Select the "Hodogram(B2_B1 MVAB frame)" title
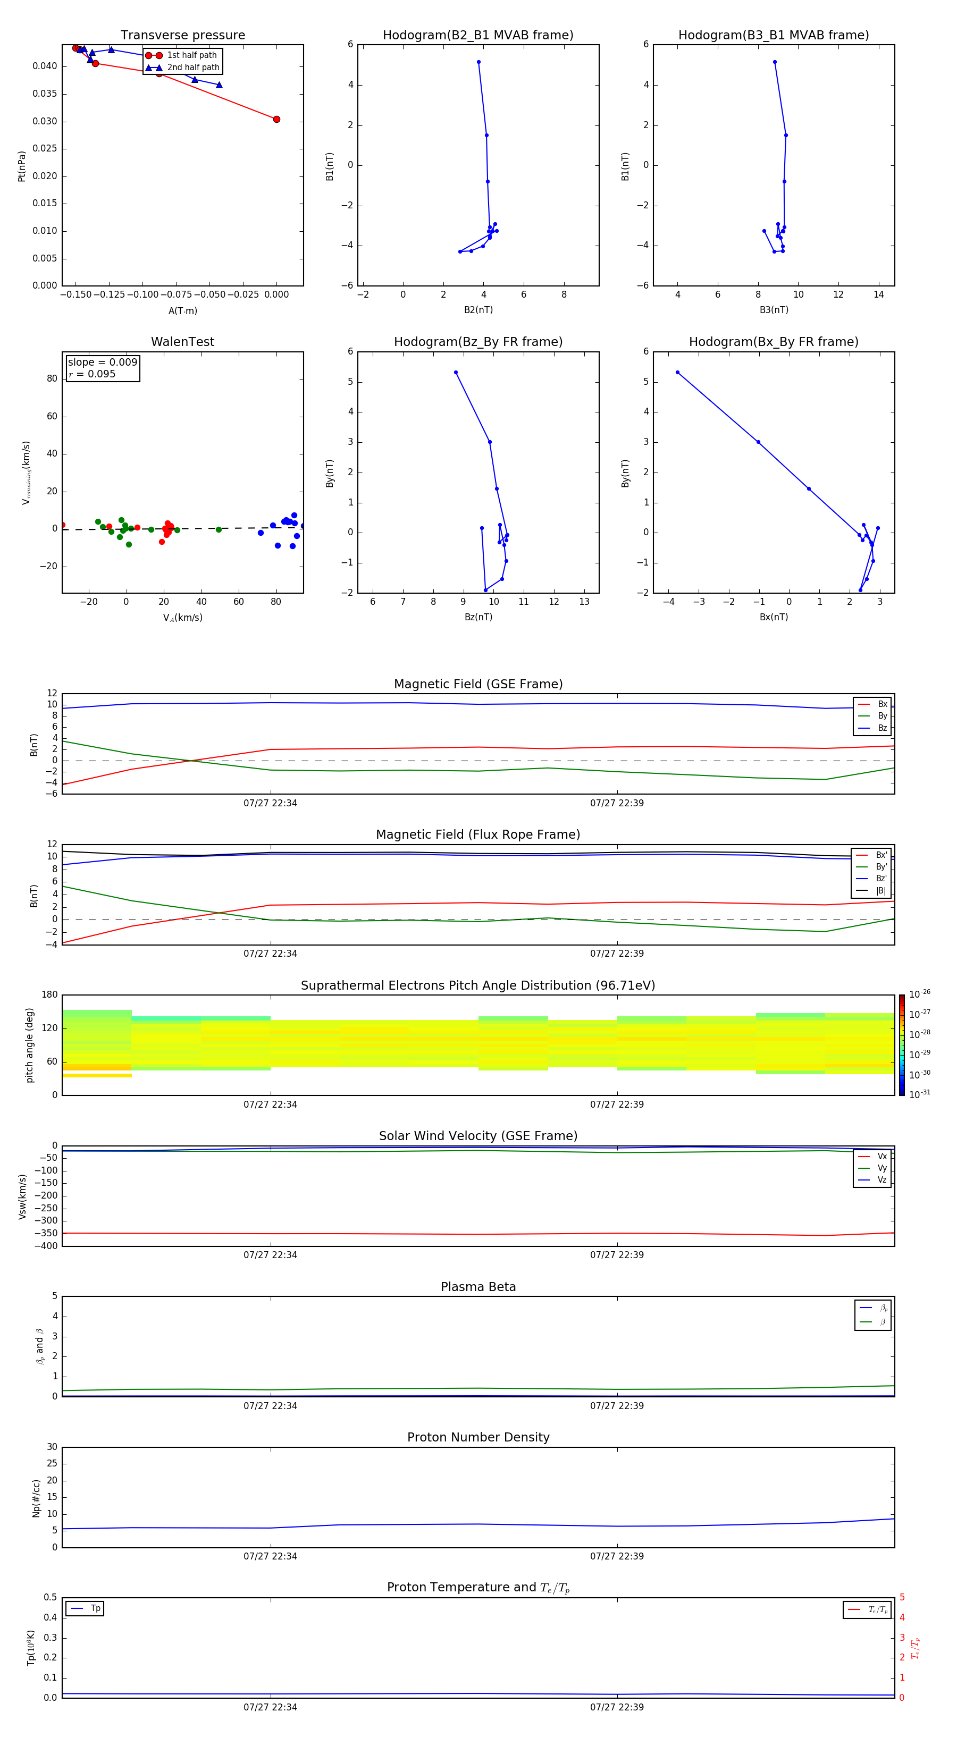The width and height of the screenshot is (957, 1754). [x=478, y=36]
